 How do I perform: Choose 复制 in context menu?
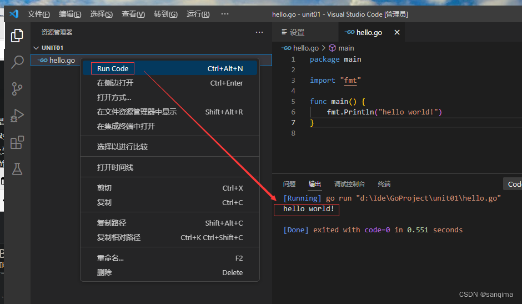point(170,202)
